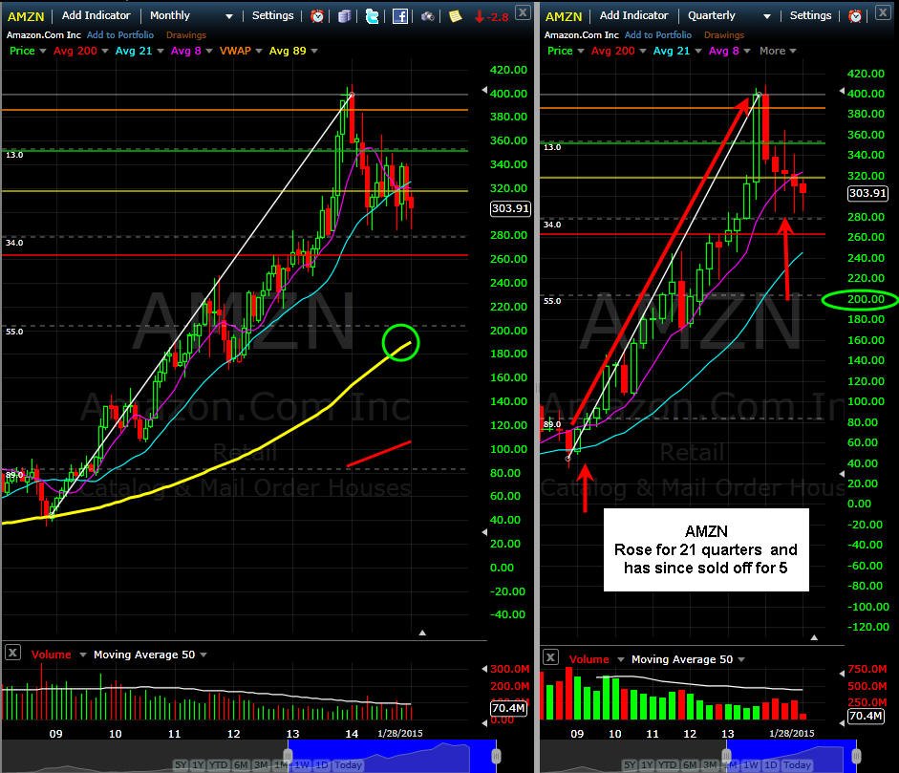The height and width of the screenshot is (773, 899).
Task: Close the Quarterly chart volume panel with X
Action: tap(550, 657)
